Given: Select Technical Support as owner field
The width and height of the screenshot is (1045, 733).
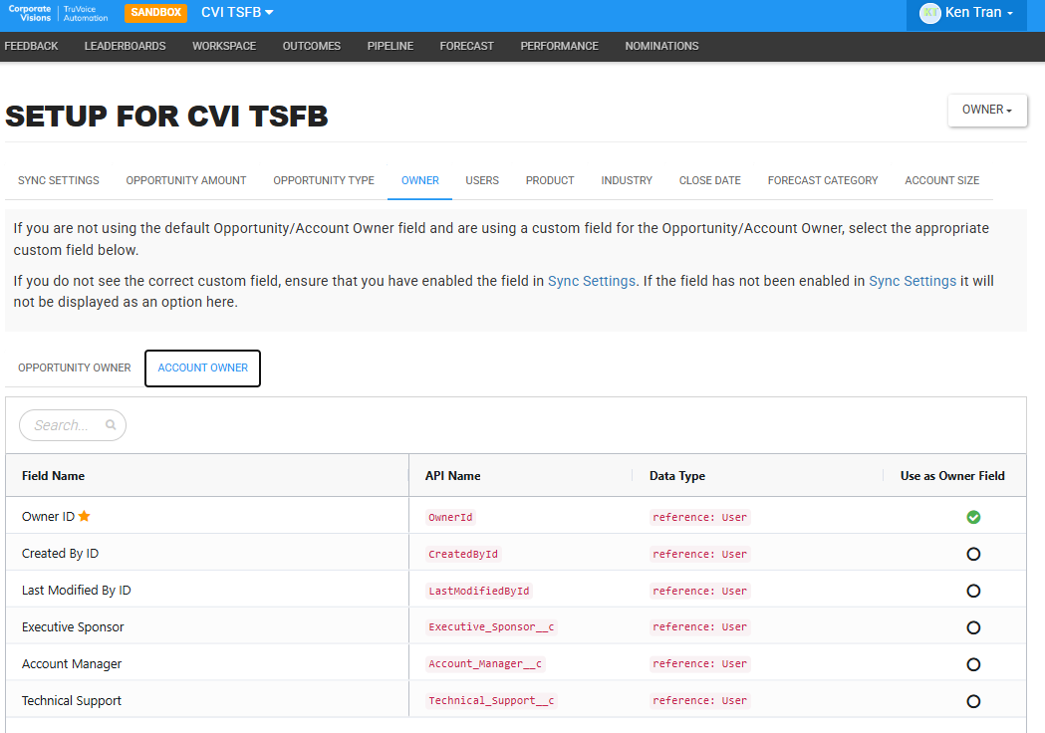Looking at the screenshot, I should pos(973,701).
